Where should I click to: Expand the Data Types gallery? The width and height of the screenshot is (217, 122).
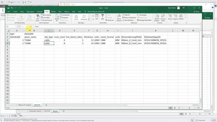[x=89, y=20]
